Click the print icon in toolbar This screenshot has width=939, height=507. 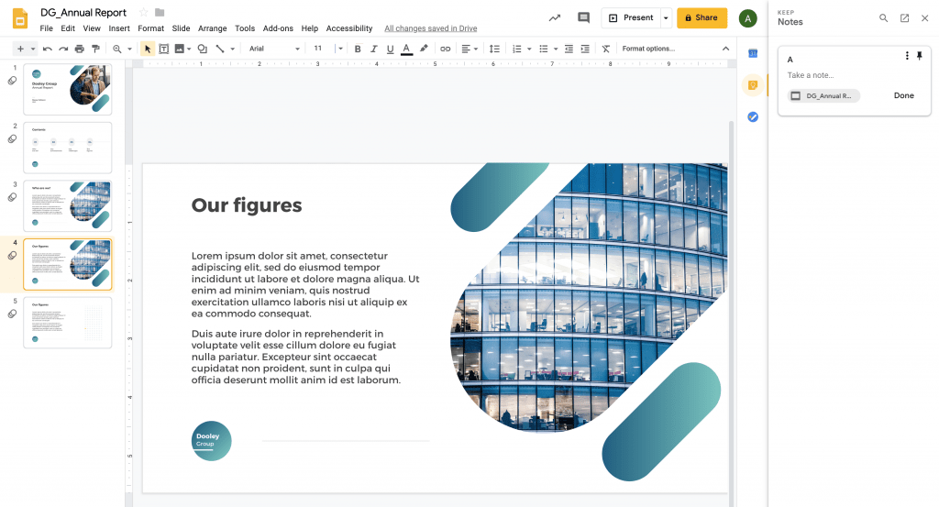click(79, 49)
